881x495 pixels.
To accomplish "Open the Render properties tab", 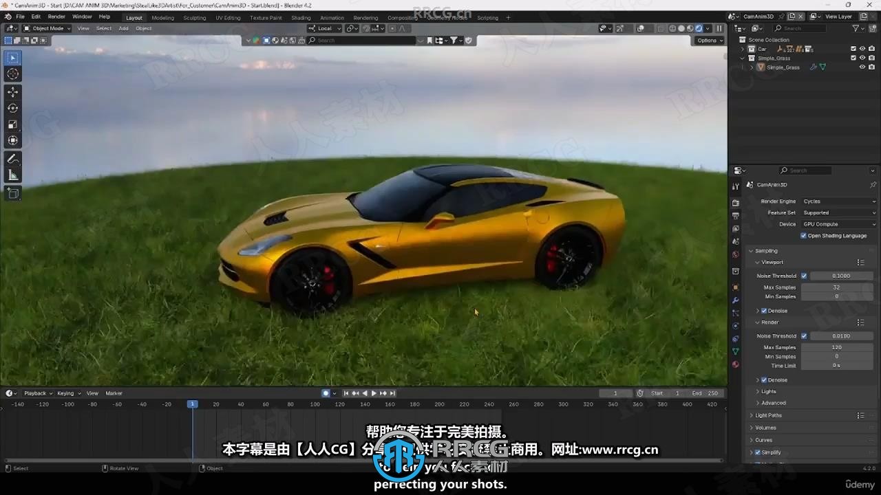I will (736, 203).
